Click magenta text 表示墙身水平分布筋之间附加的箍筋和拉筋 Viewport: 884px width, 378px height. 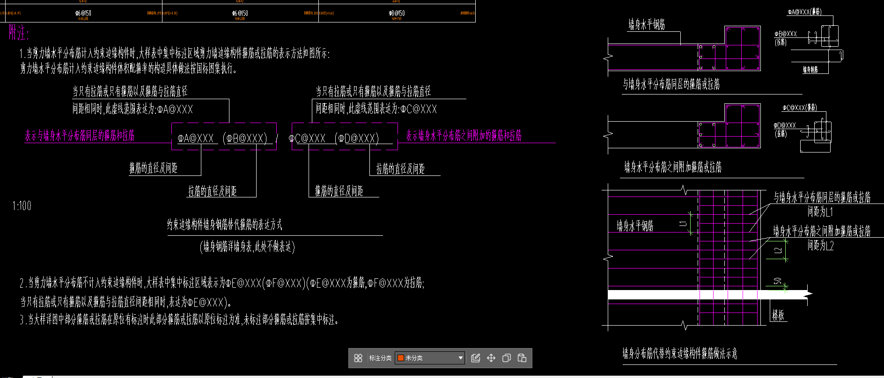464,136
